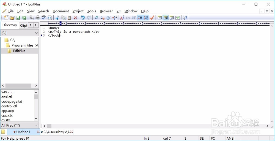Toggle the first window-list icon after the checkmark

159,18
